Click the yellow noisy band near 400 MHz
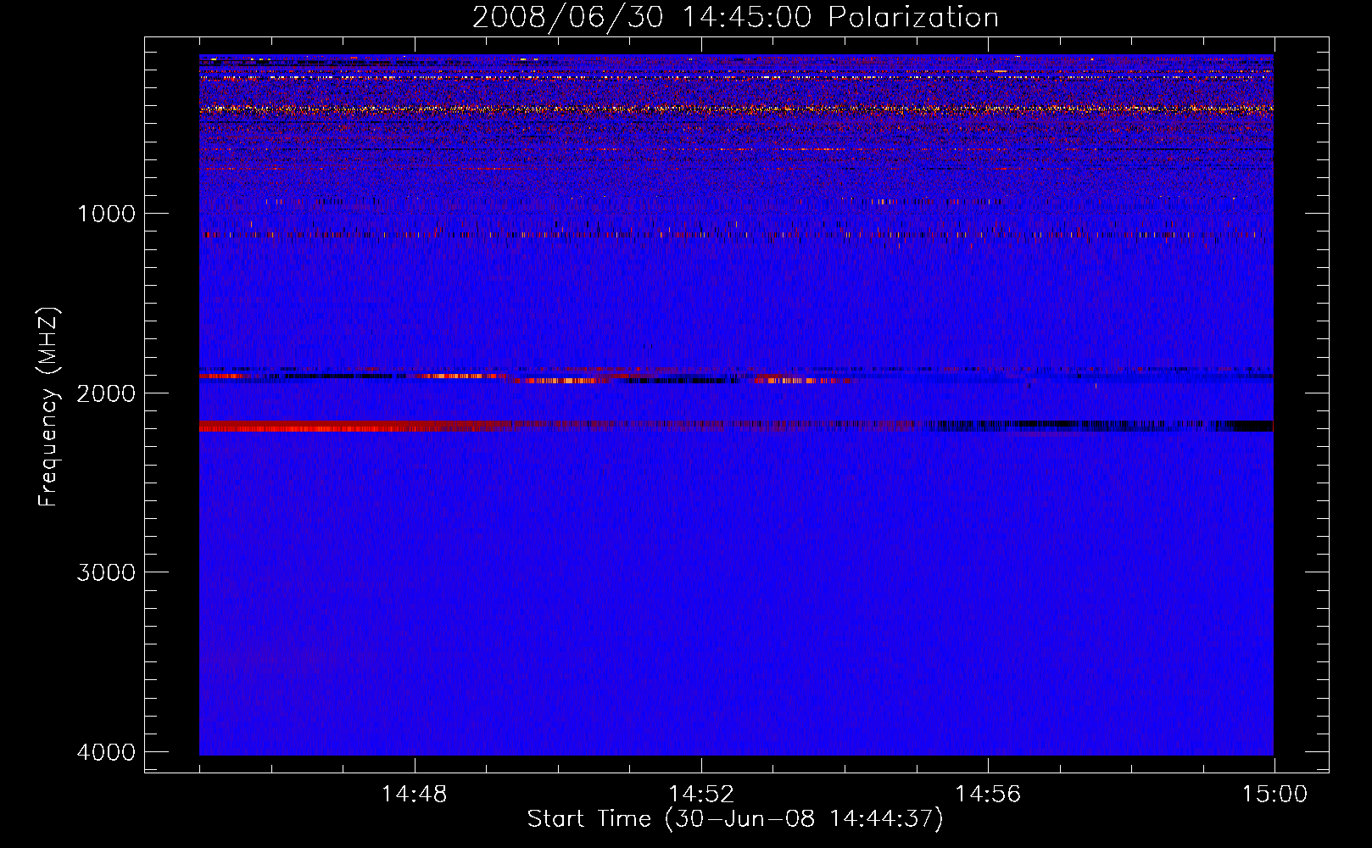 click(x=736, y=109)
